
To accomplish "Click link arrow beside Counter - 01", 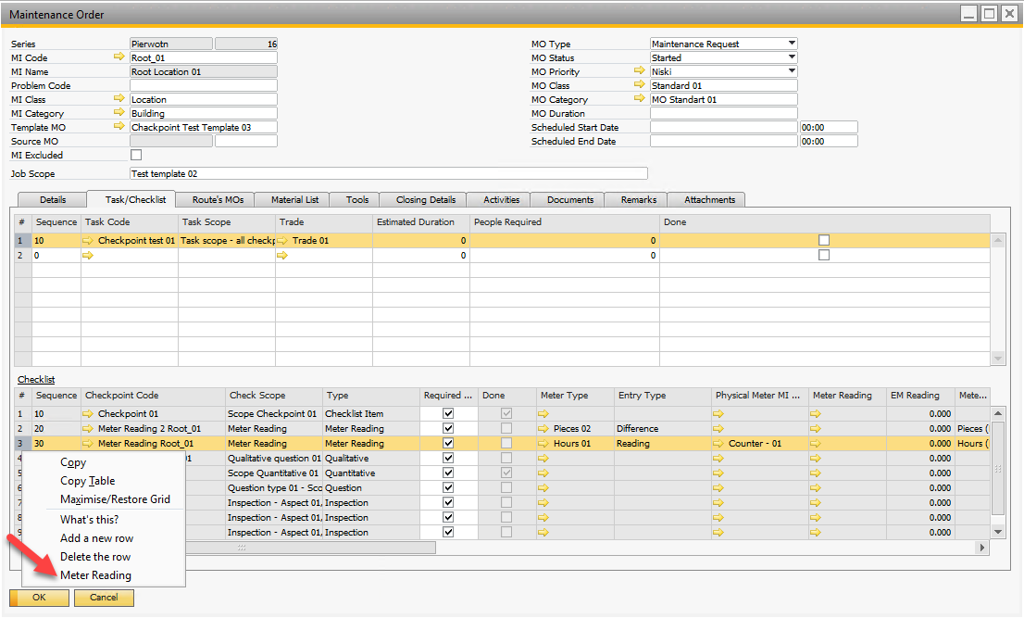I will point(719,444).
